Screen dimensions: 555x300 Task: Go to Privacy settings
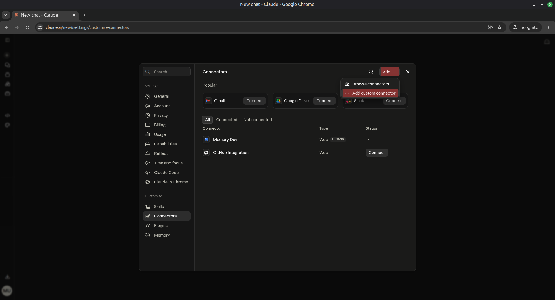[166, 115]
